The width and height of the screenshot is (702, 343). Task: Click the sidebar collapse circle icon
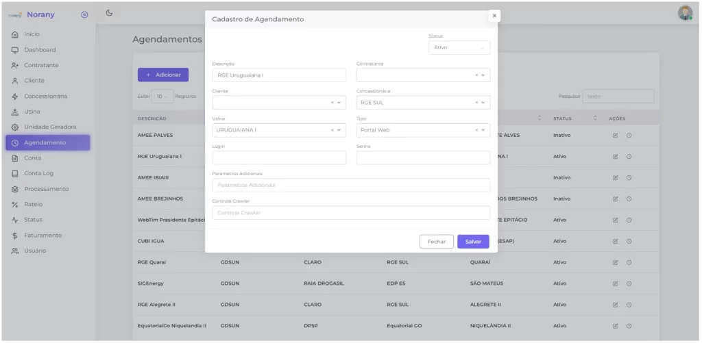84,14
